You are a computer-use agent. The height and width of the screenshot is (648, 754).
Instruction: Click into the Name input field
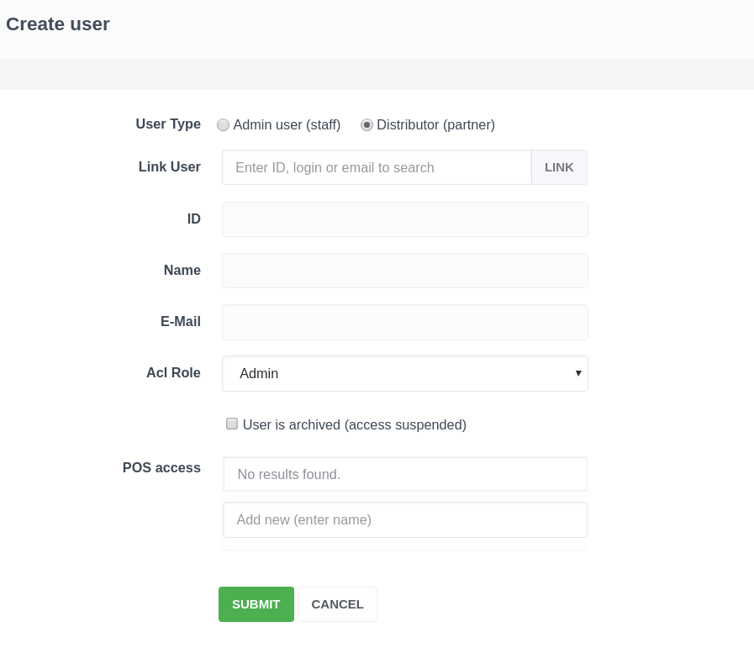point(404,271)
